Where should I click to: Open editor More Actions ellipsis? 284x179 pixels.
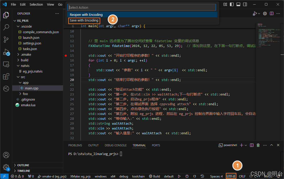[x=278, y=14]
